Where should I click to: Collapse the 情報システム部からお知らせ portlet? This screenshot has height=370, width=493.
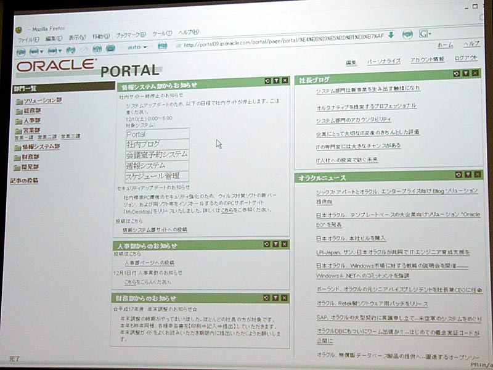pyautogui.click(x=276, y=81)
